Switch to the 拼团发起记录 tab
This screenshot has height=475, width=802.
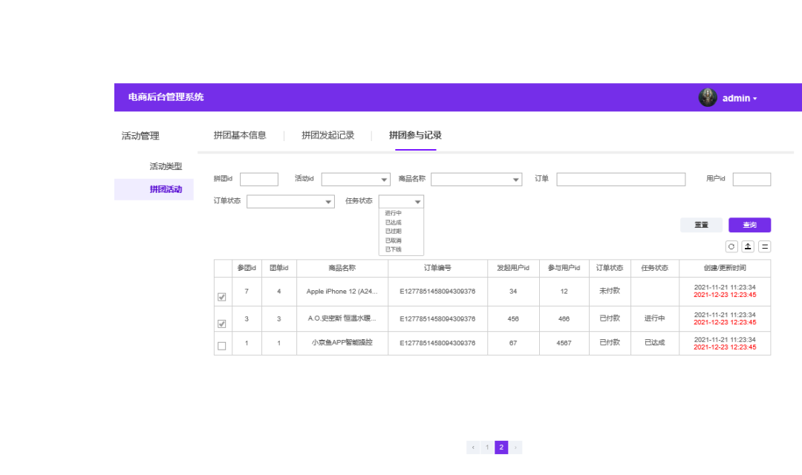pos(328,136)
